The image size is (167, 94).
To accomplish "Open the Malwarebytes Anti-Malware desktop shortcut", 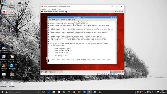I will [4, 49].
